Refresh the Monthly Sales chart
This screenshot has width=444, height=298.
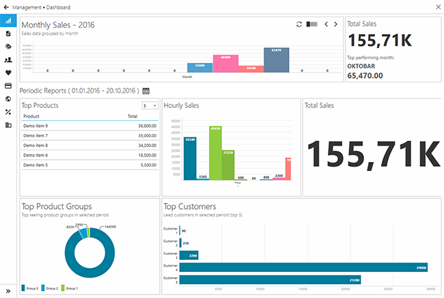[299, 24]
